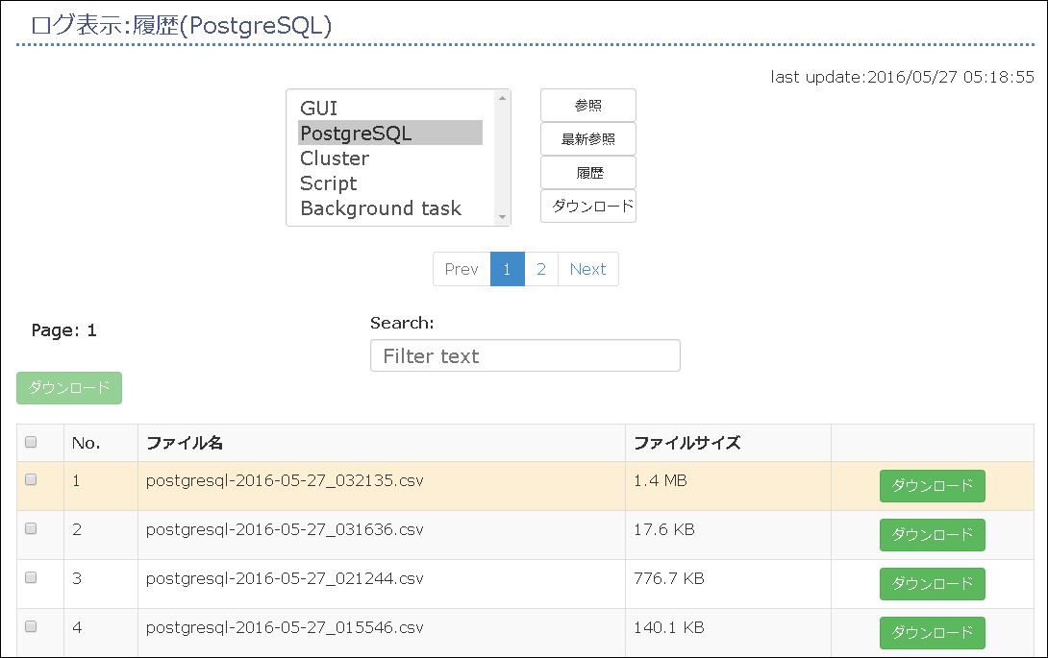Screen dimensions: 1048x658
Task: Choose Cluster in the log type list
Action: pos(389,158)
